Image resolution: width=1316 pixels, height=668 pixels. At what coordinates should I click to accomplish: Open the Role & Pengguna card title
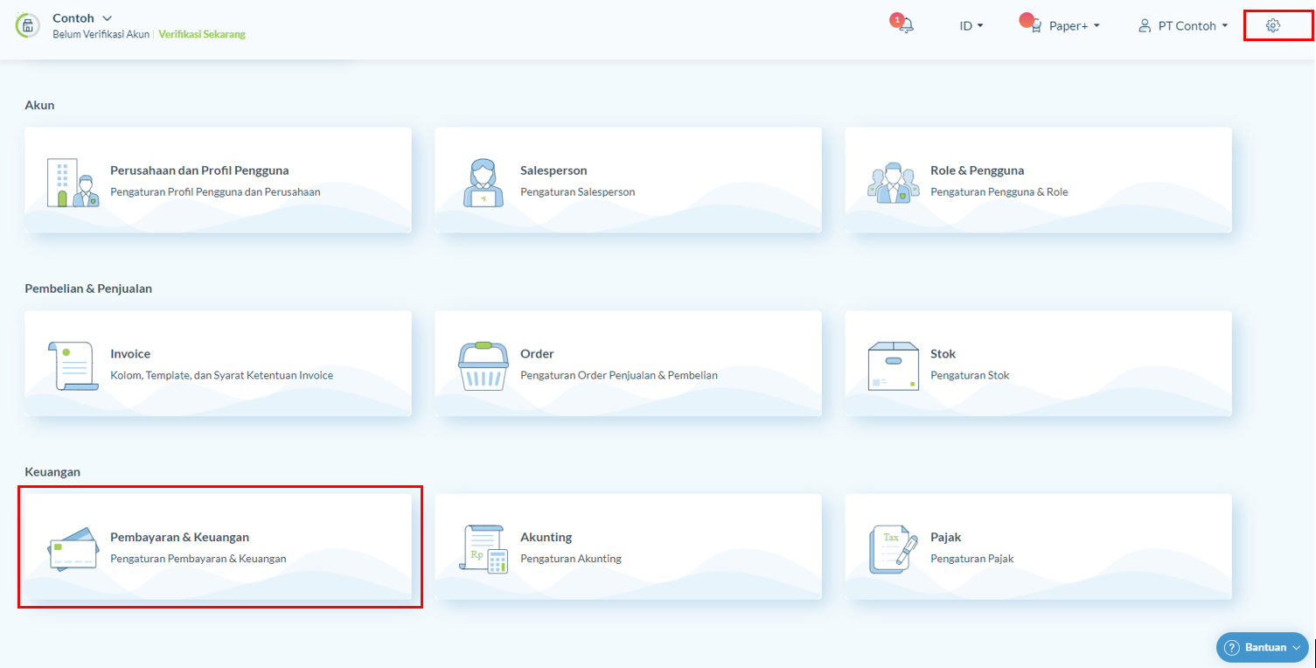(977, 170)
